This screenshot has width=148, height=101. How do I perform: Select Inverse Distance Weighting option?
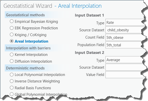coord(12,81)
